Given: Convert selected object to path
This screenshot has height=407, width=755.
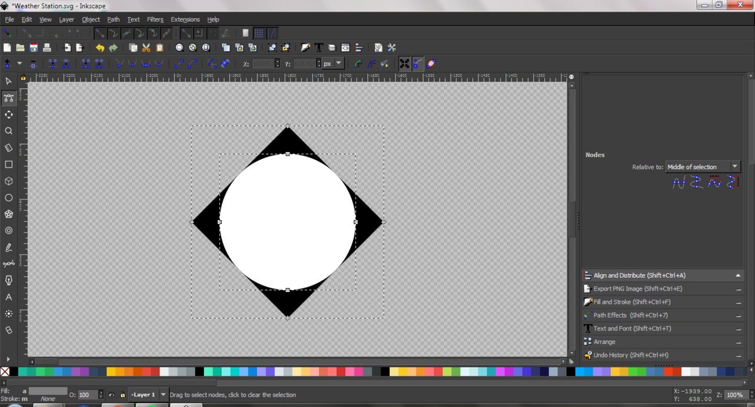Looking at the screenshot, I should click(x=212, y=64).
